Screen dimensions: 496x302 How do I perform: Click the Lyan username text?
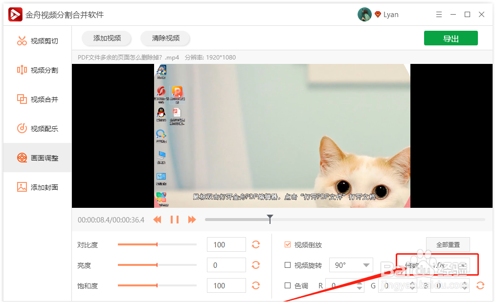click(x=391, y=15)
